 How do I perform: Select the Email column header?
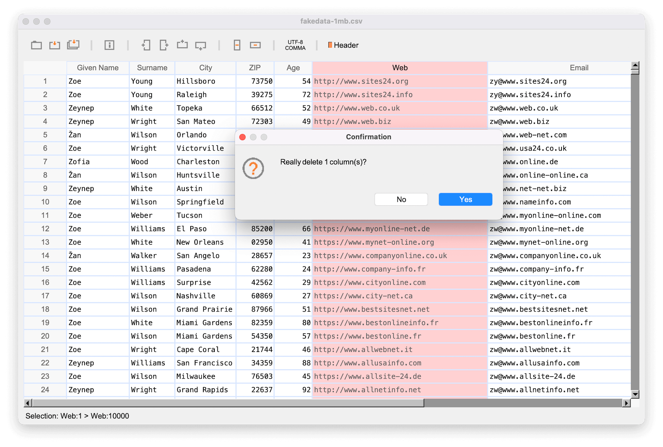(579, 68)
